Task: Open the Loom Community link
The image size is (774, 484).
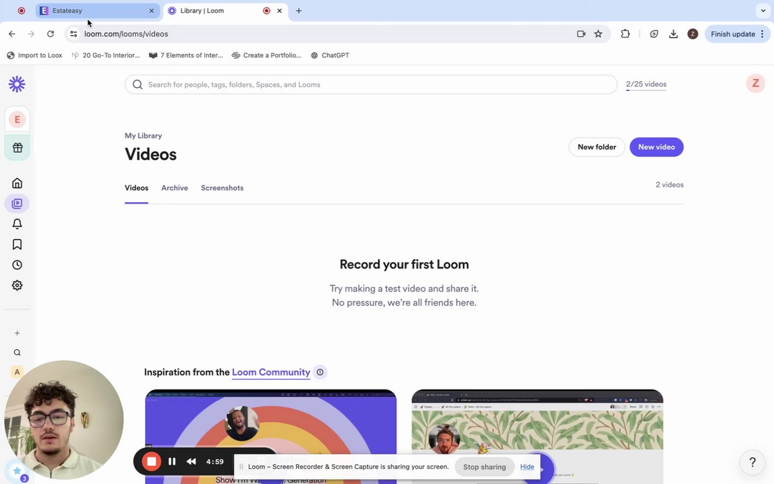Action: coord(271,372)
